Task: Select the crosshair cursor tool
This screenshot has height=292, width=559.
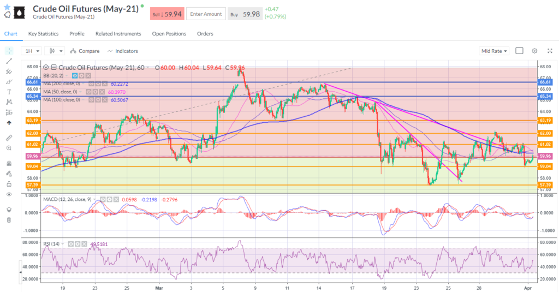Action: pyautogui.click(x=9, y=51)
